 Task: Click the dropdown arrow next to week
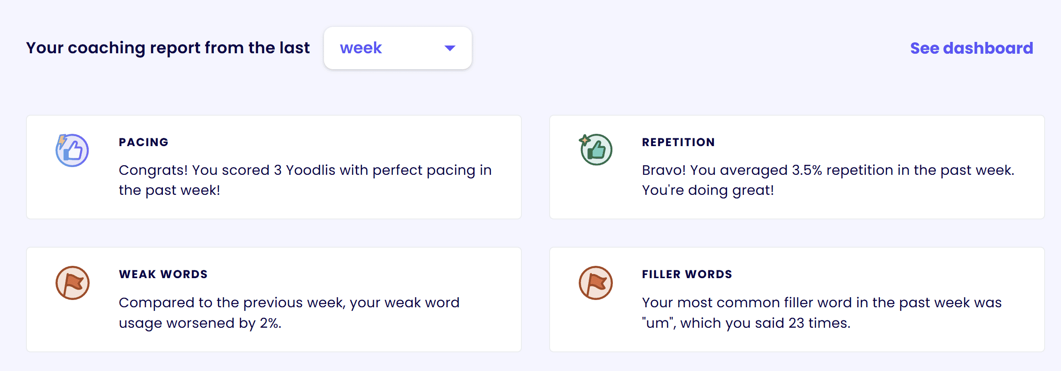pyautogui.click(x=450, y=48)
